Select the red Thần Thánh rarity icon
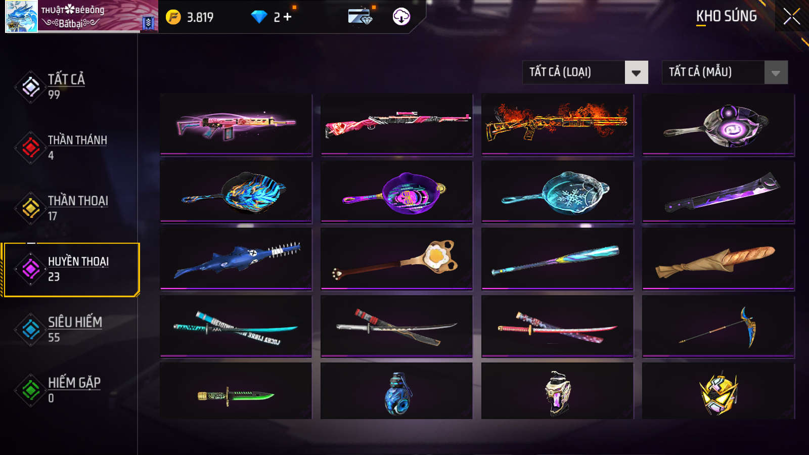809x455 pixels. tap(31, 148)
